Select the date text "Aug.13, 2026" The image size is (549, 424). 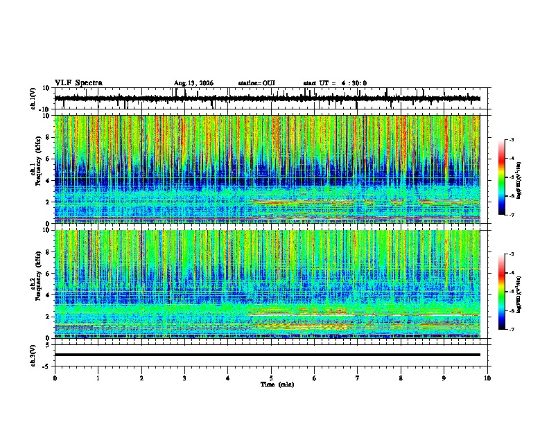coord(193,83)
